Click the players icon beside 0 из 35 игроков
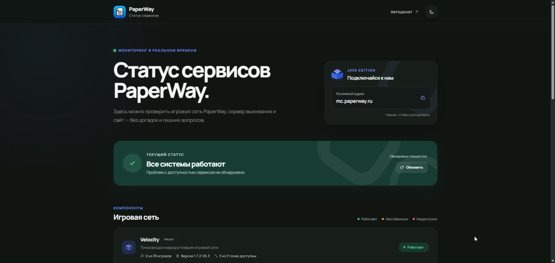 [142, 256]
